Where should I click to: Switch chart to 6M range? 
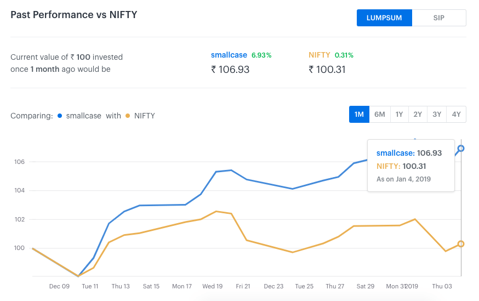(x=380, y=114)
